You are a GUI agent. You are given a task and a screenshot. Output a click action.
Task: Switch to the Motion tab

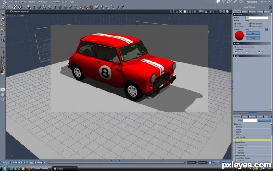pos(244,12)
